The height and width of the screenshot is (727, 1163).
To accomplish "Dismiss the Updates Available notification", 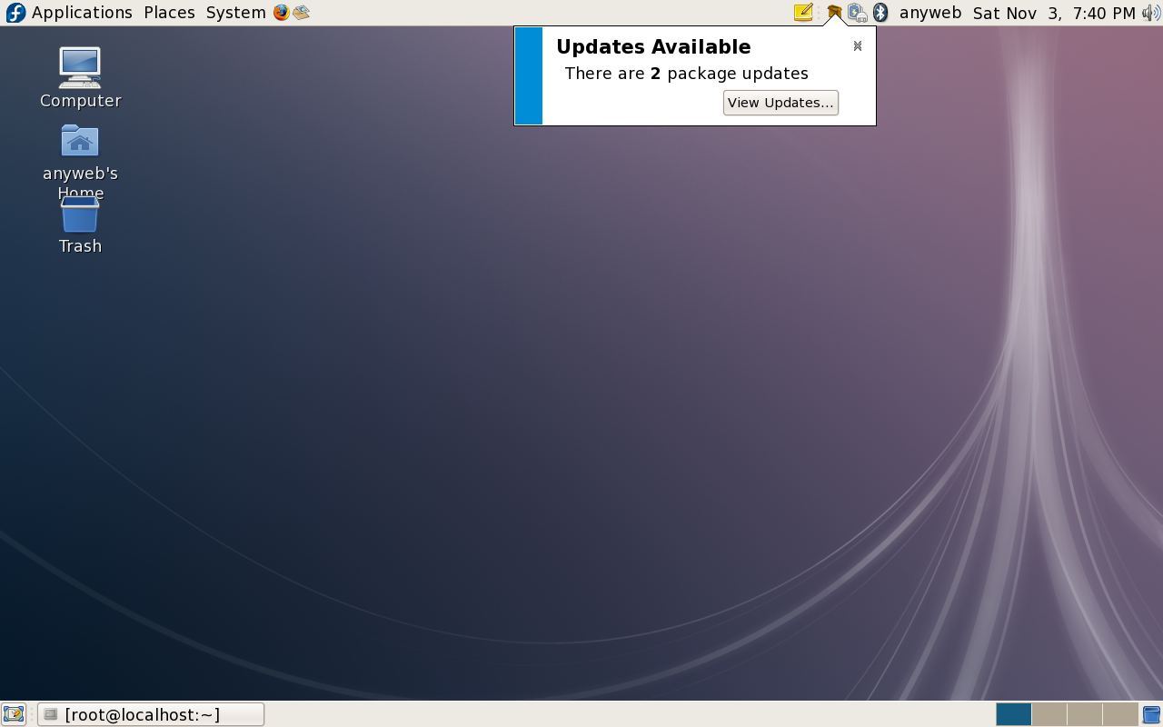I will point(857,46).
